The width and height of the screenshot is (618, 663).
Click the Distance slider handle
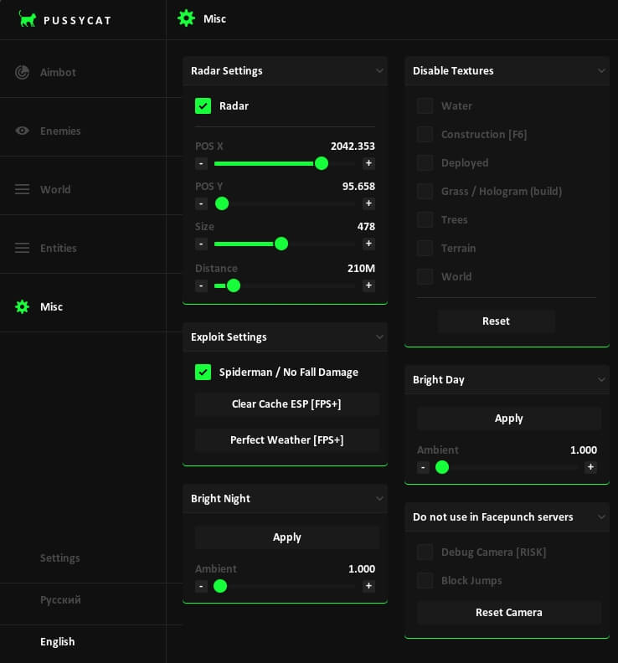click(x=234, y=285)
